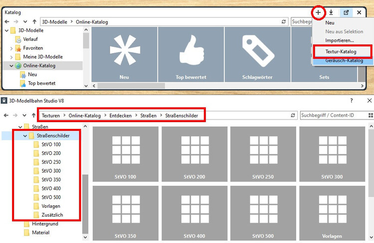Collapse the Straßen tree node
This screenshot has height=243, width=374.
coord(20,127)
